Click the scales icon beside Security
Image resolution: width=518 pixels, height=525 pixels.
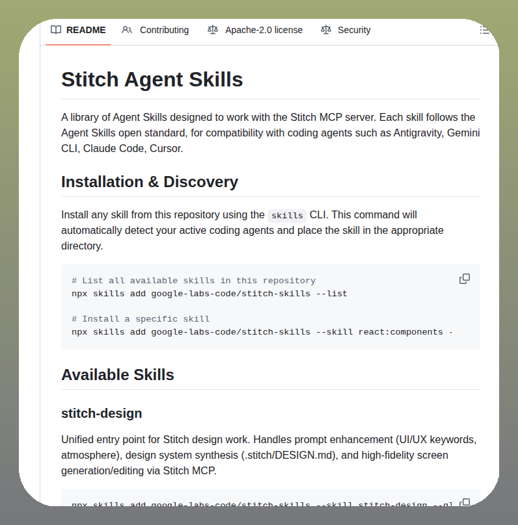[x=326, y=30]
